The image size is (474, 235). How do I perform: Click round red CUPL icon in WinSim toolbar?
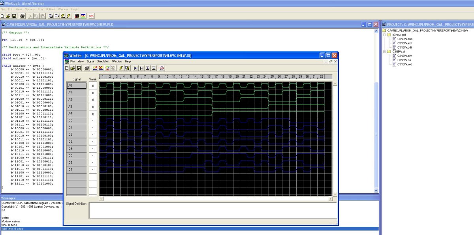click(x=161, y=68)
